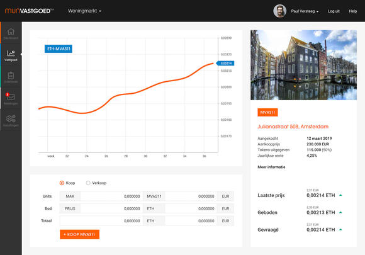Screen dimensions: 365x255
Task: Click the Gevraagd 0,00214 ETH value
Action: click(320, 230)
